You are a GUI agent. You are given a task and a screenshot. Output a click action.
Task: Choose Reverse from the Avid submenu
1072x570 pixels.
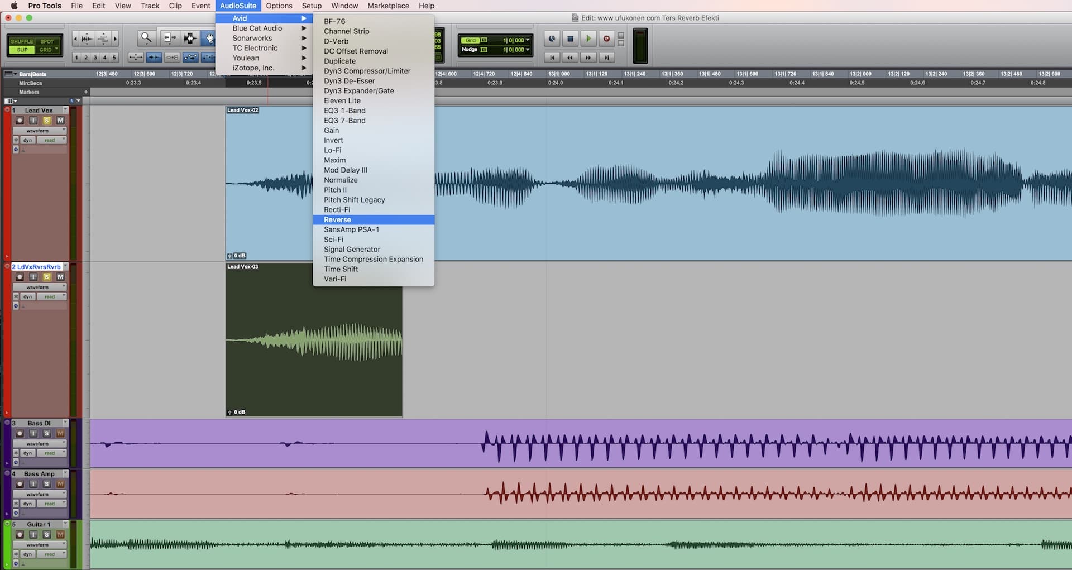click(x=337, y=220)
